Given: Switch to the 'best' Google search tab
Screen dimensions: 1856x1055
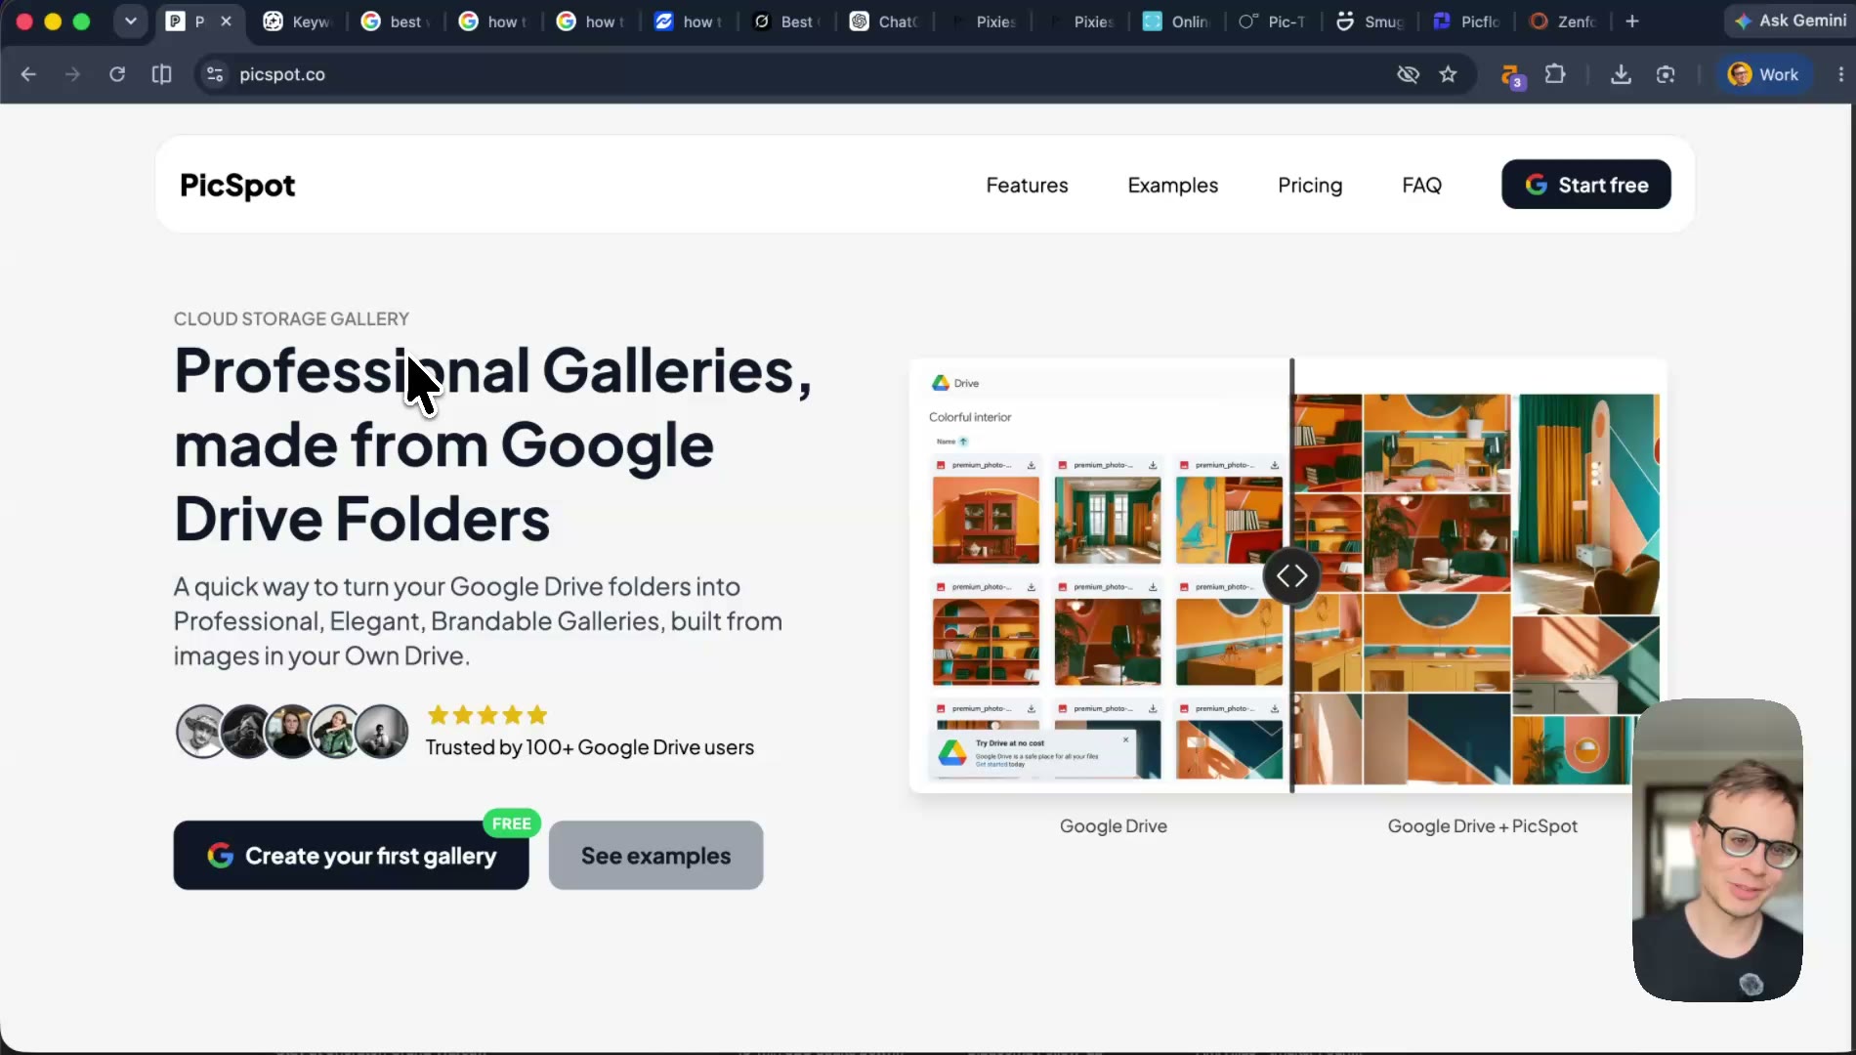Looking at the screenshot, I should pos(396,21).
